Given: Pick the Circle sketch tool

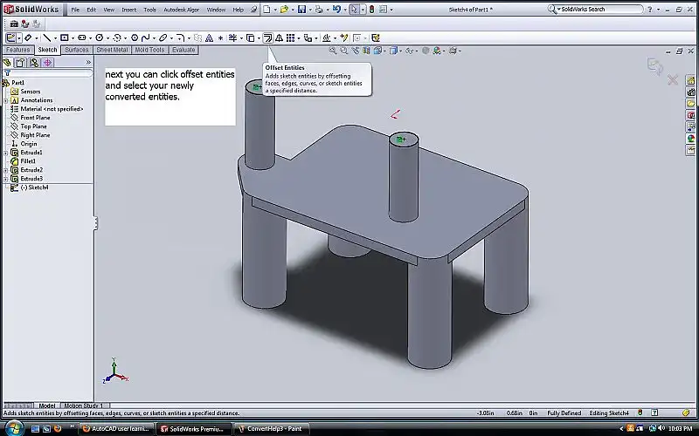Looking at the screenshot, I should 100,38.
